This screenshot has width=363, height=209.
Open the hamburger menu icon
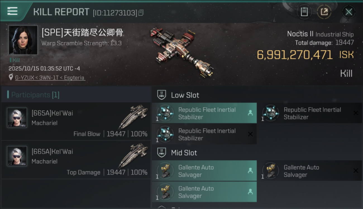pos(12,11)
